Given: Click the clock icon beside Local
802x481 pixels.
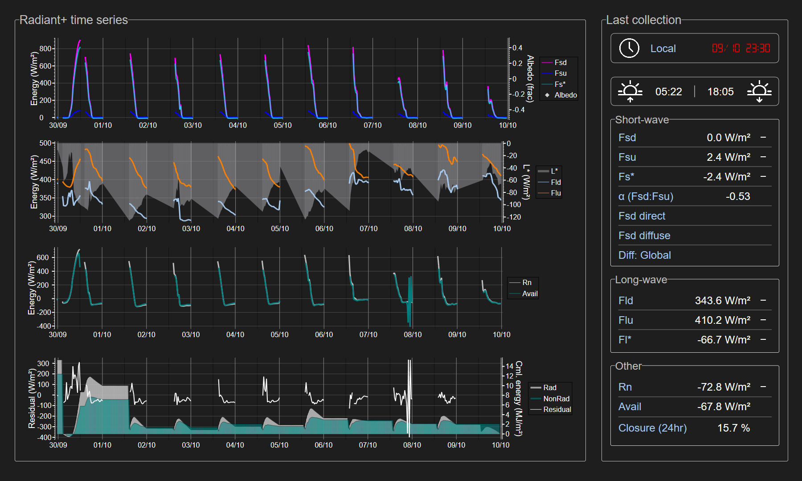Looking at the screenshot, I should (629, 48).
